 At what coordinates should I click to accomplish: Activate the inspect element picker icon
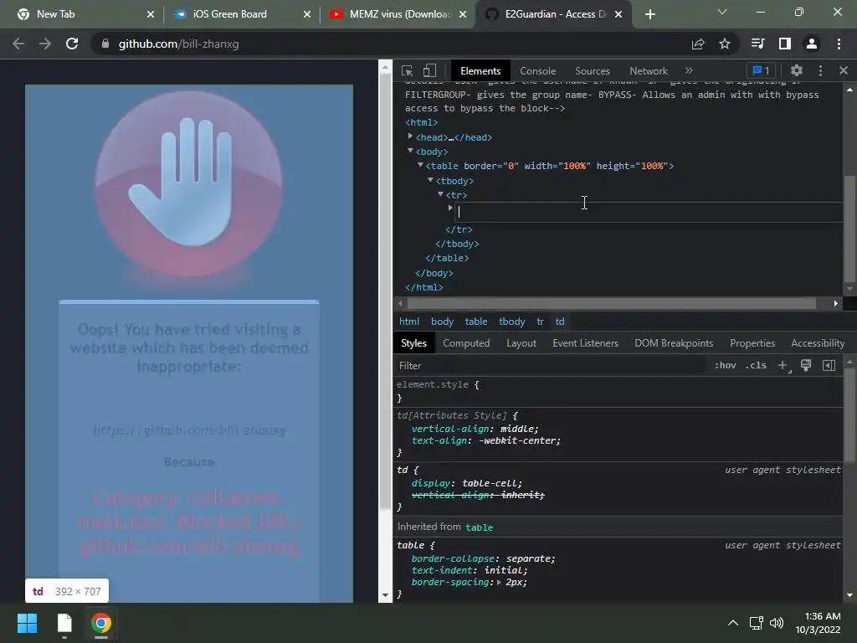pyautogui.click(x=407, y=70)
